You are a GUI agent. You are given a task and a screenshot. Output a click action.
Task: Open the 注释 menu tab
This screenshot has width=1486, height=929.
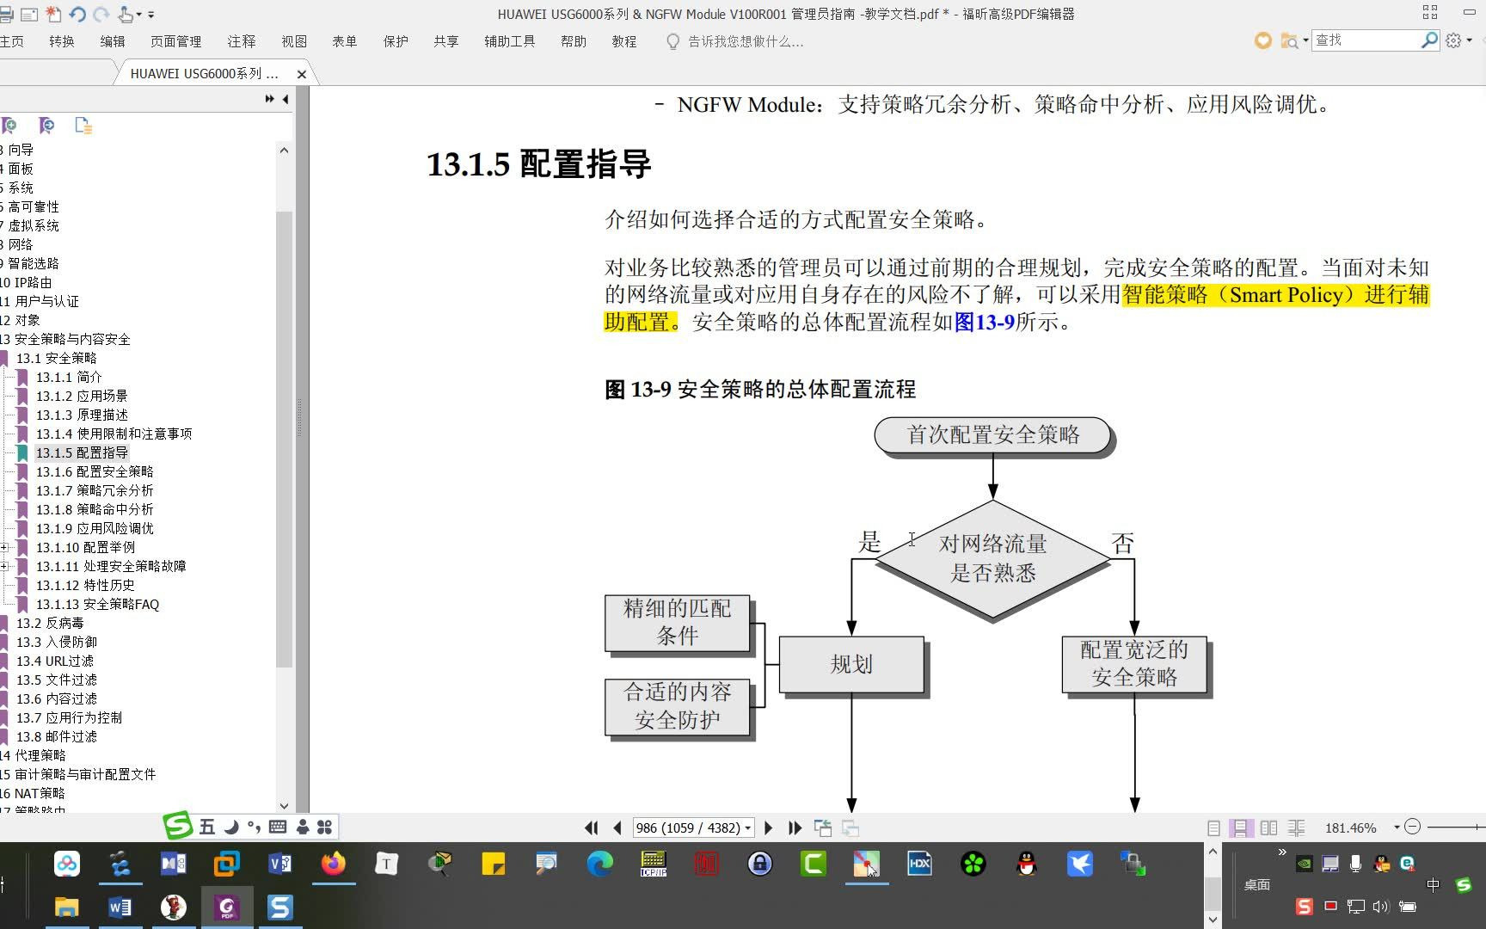coord(242,40)
